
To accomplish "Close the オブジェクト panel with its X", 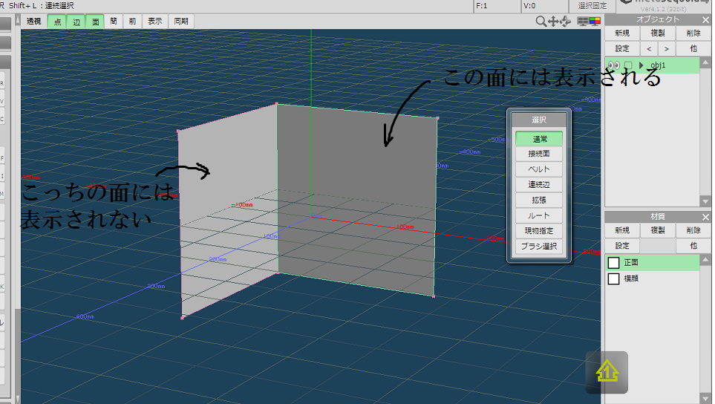I will click(x=705, y=19).
